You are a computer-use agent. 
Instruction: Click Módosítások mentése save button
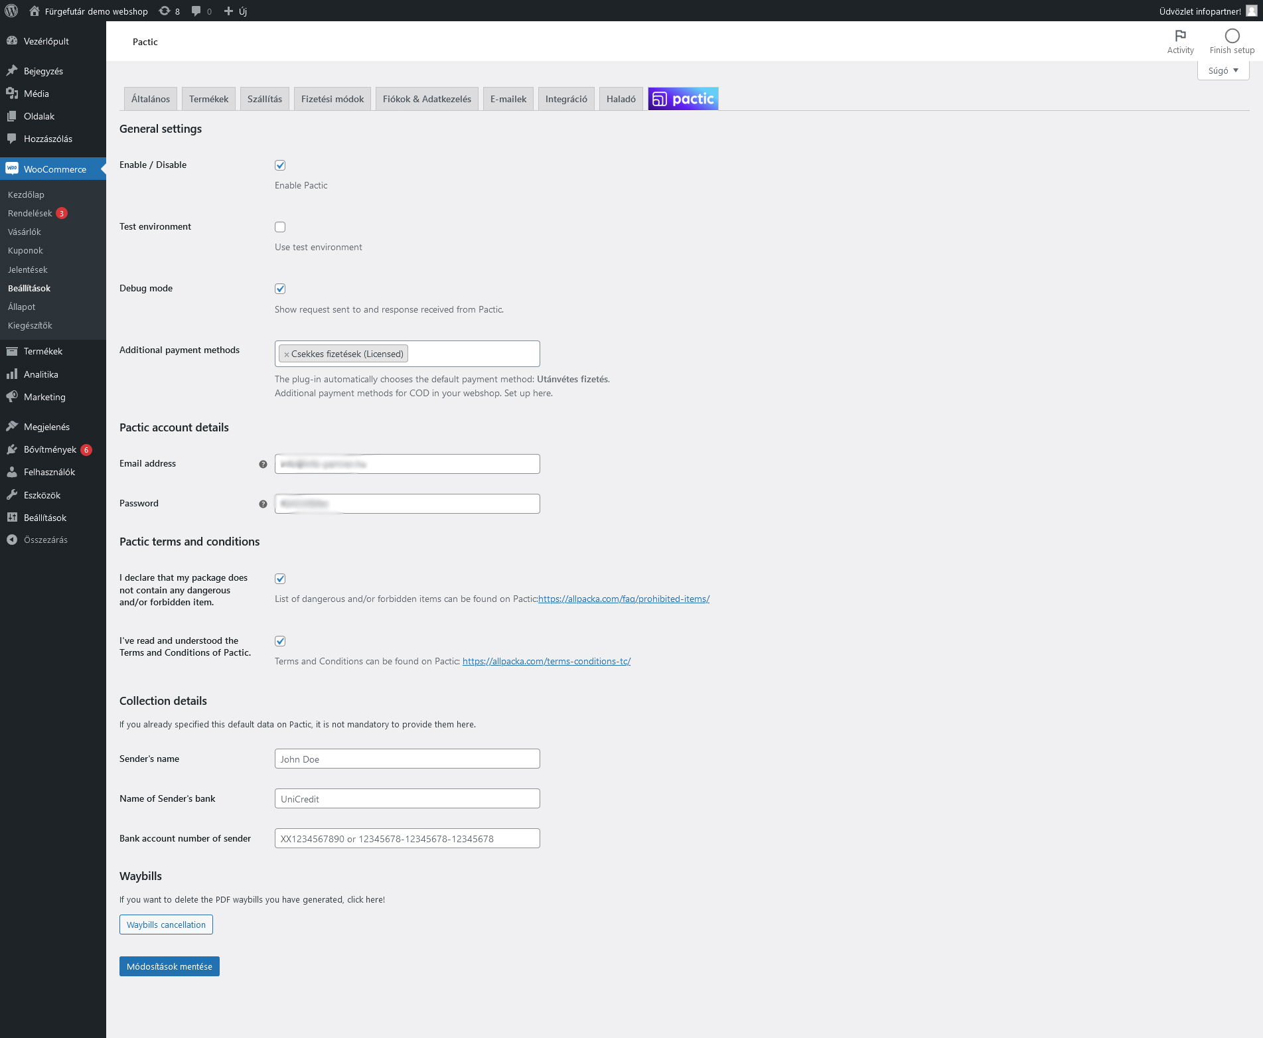point(169,966)
